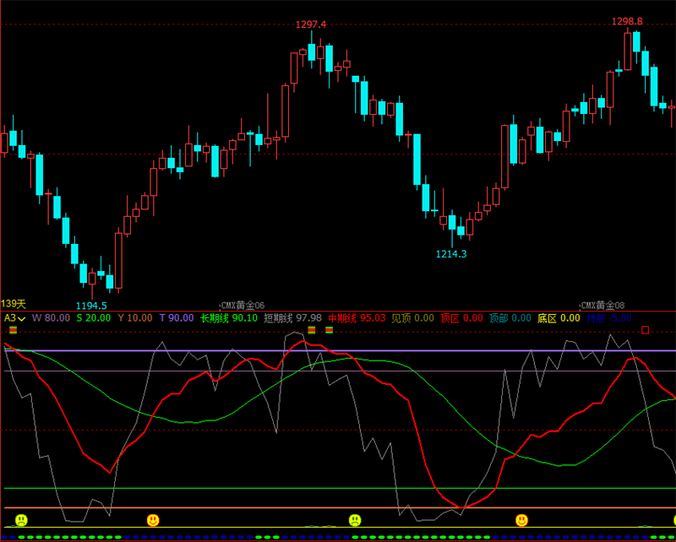This screenshot has height=542, width=676.
Task: Click the CMX黄金06 contract marker
Action: 243,306
